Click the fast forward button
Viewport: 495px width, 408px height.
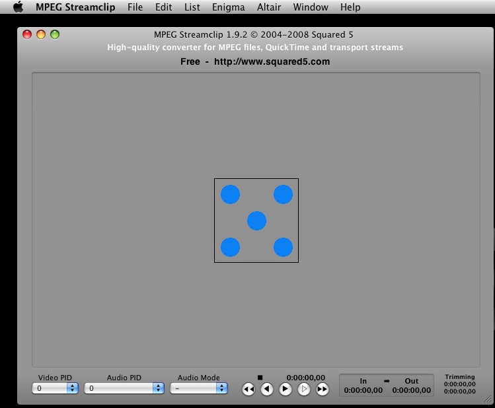(x=323, y=390)
